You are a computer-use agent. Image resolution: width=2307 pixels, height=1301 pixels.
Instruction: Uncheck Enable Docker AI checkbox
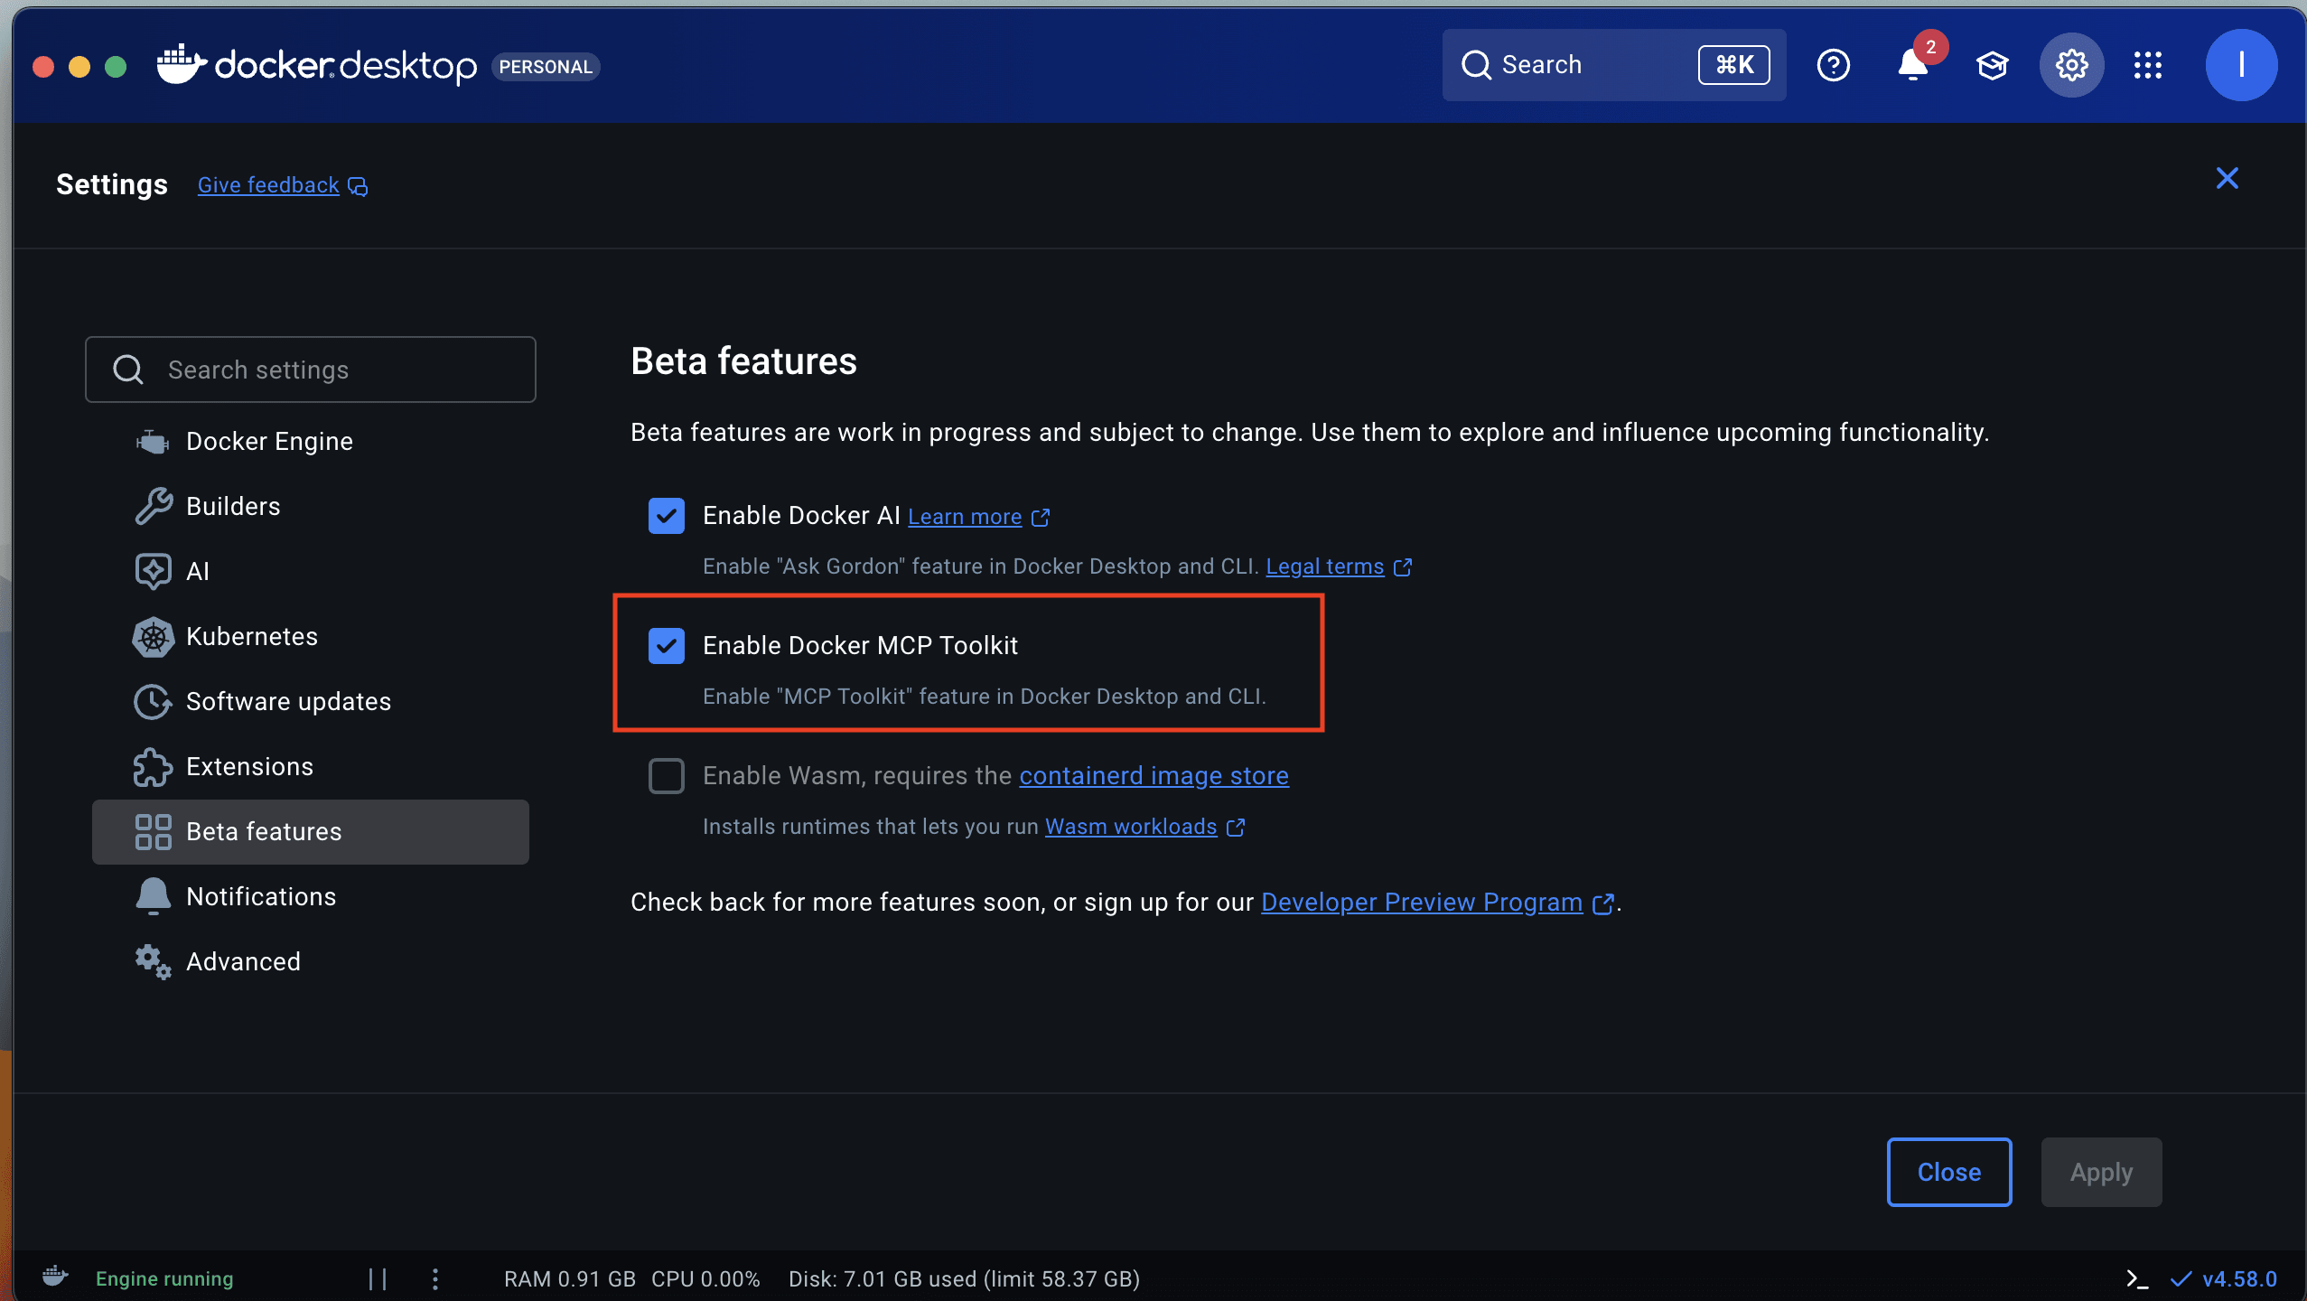pos(667,516)
